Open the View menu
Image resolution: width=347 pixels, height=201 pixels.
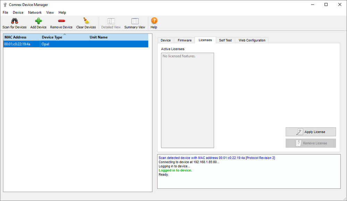(x=50, y=12)
